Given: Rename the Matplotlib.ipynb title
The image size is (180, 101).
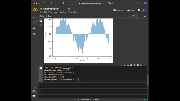Looking at the screenshot, I should tap(51, 9).
